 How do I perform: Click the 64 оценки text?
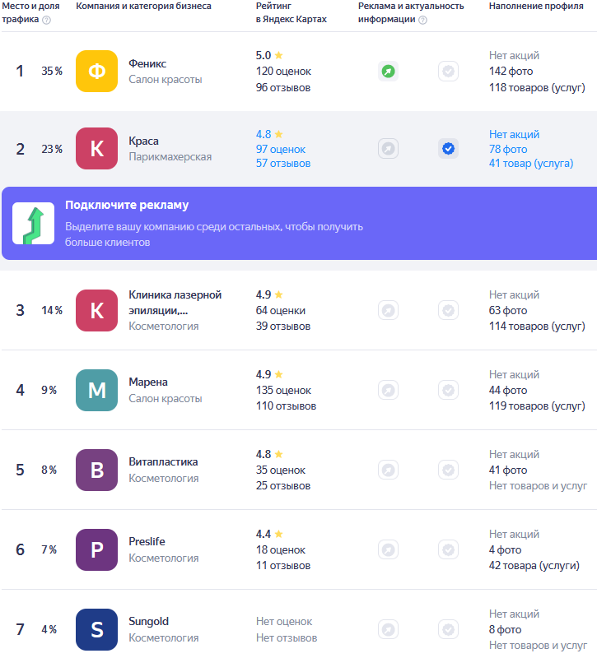click(281, 311)
